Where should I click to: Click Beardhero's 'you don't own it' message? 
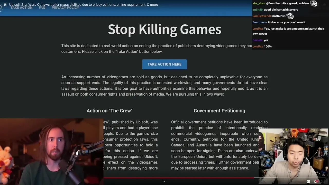(x=287, y=22)
